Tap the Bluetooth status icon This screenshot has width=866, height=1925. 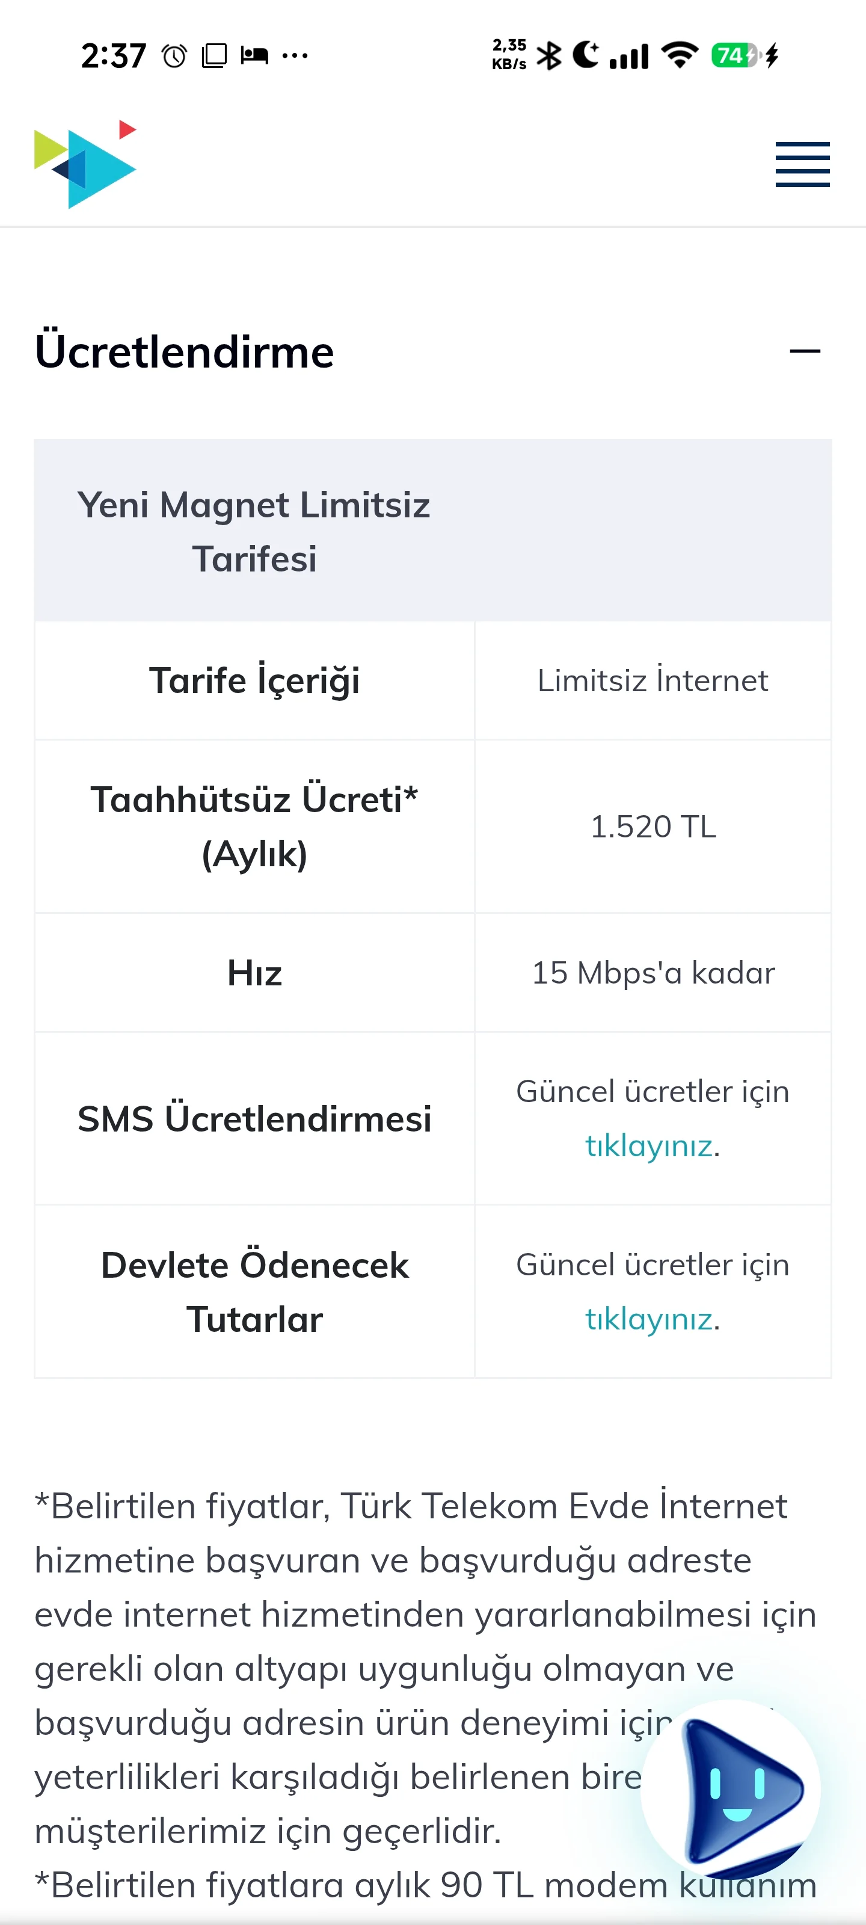point(549,55)
